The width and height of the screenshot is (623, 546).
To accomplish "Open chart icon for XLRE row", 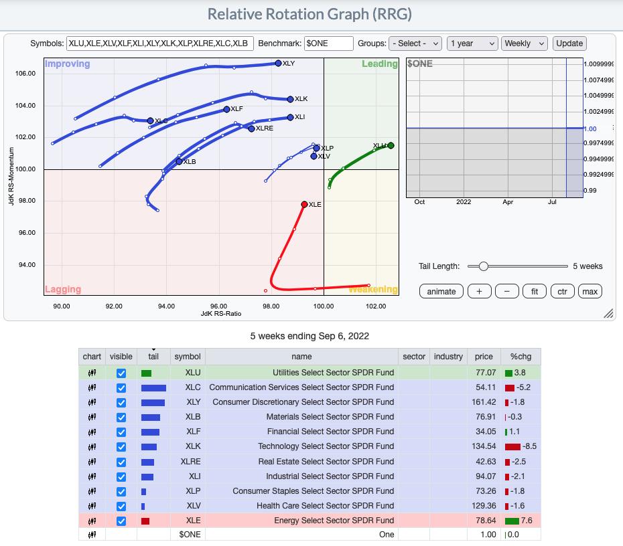I will coord(92,462).
